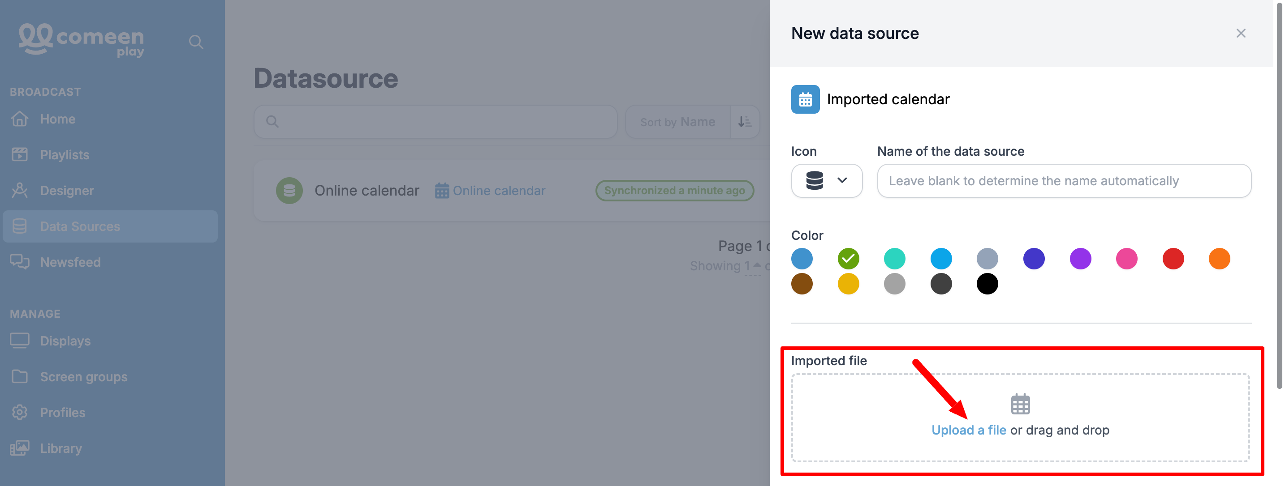Click the Upload a file link
Screen dimensions: 1285x486
pyautogui.click(x=969, y=430)
